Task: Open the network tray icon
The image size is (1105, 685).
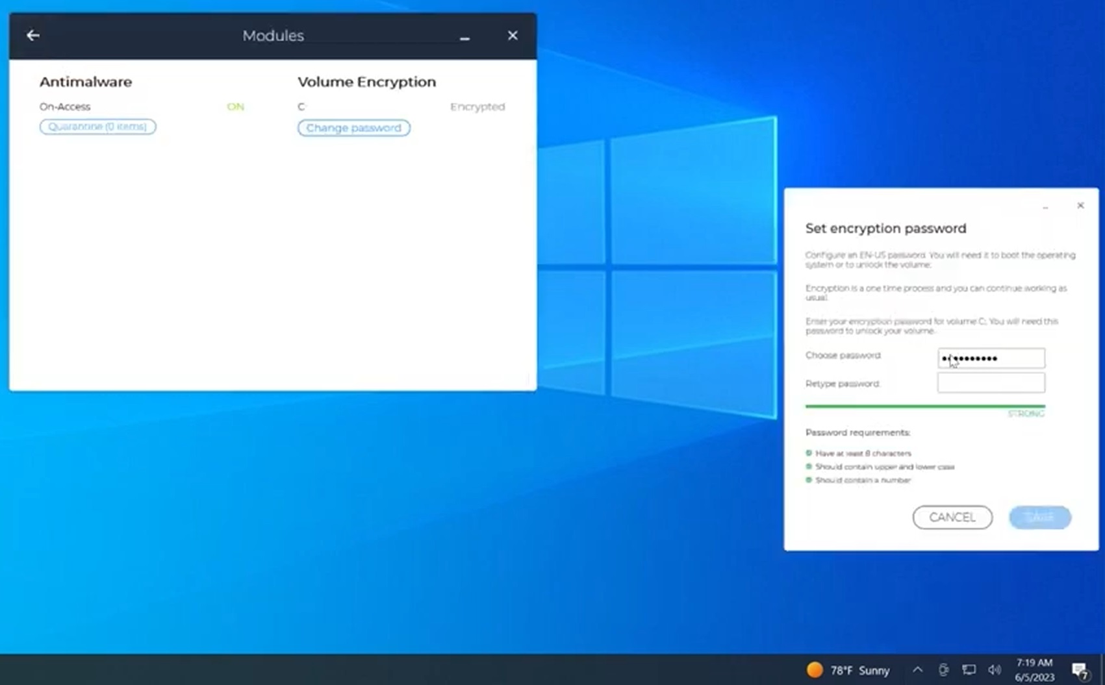Action: point(969,669)
